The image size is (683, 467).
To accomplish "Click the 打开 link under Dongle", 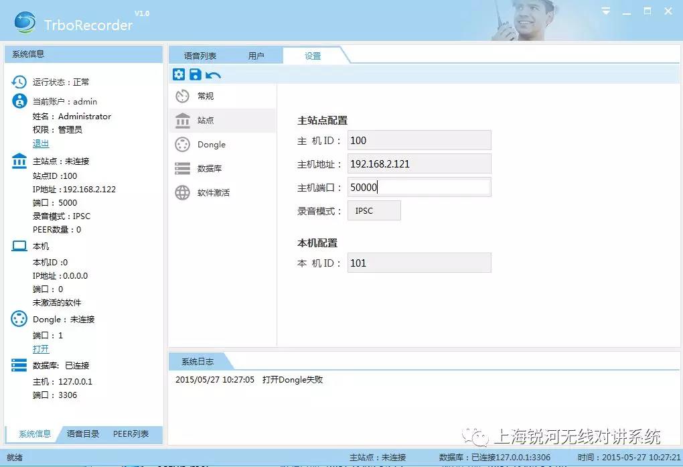I will point(41,349).
